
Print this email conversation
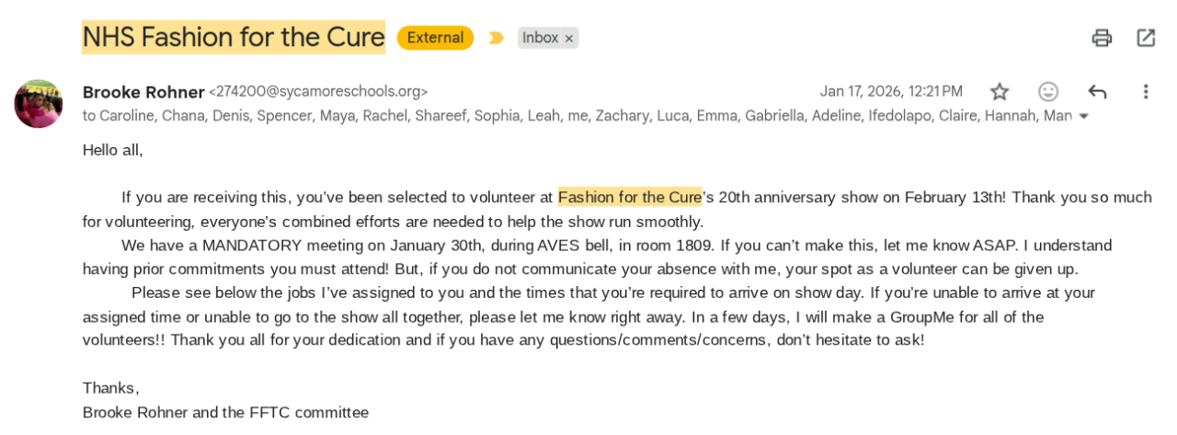pos(1102,38)
